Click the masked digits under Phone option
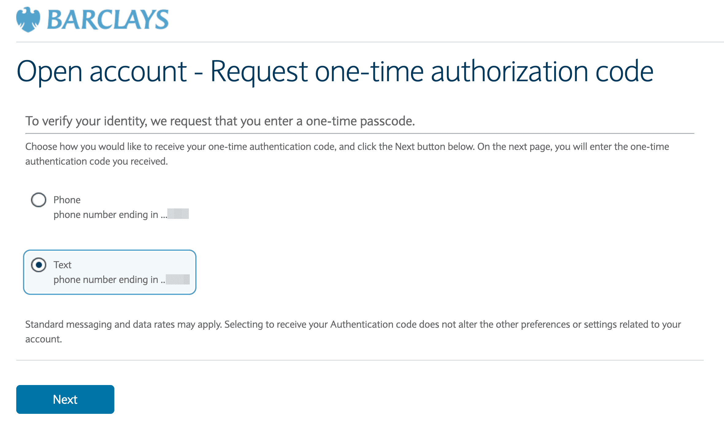The width and height of the screenshot is (724, 431). click(x=178, y=214)
